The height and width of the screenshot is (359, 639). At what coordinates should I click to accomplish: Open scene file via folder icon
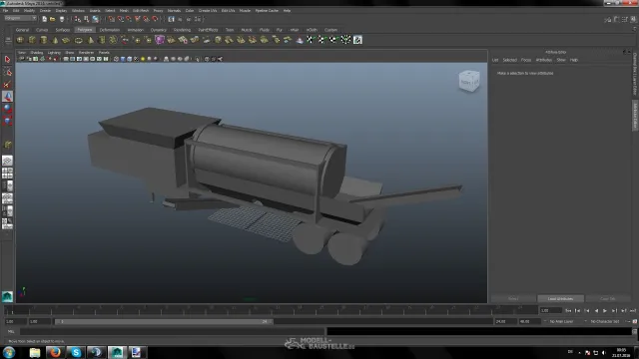coord(53,19)
